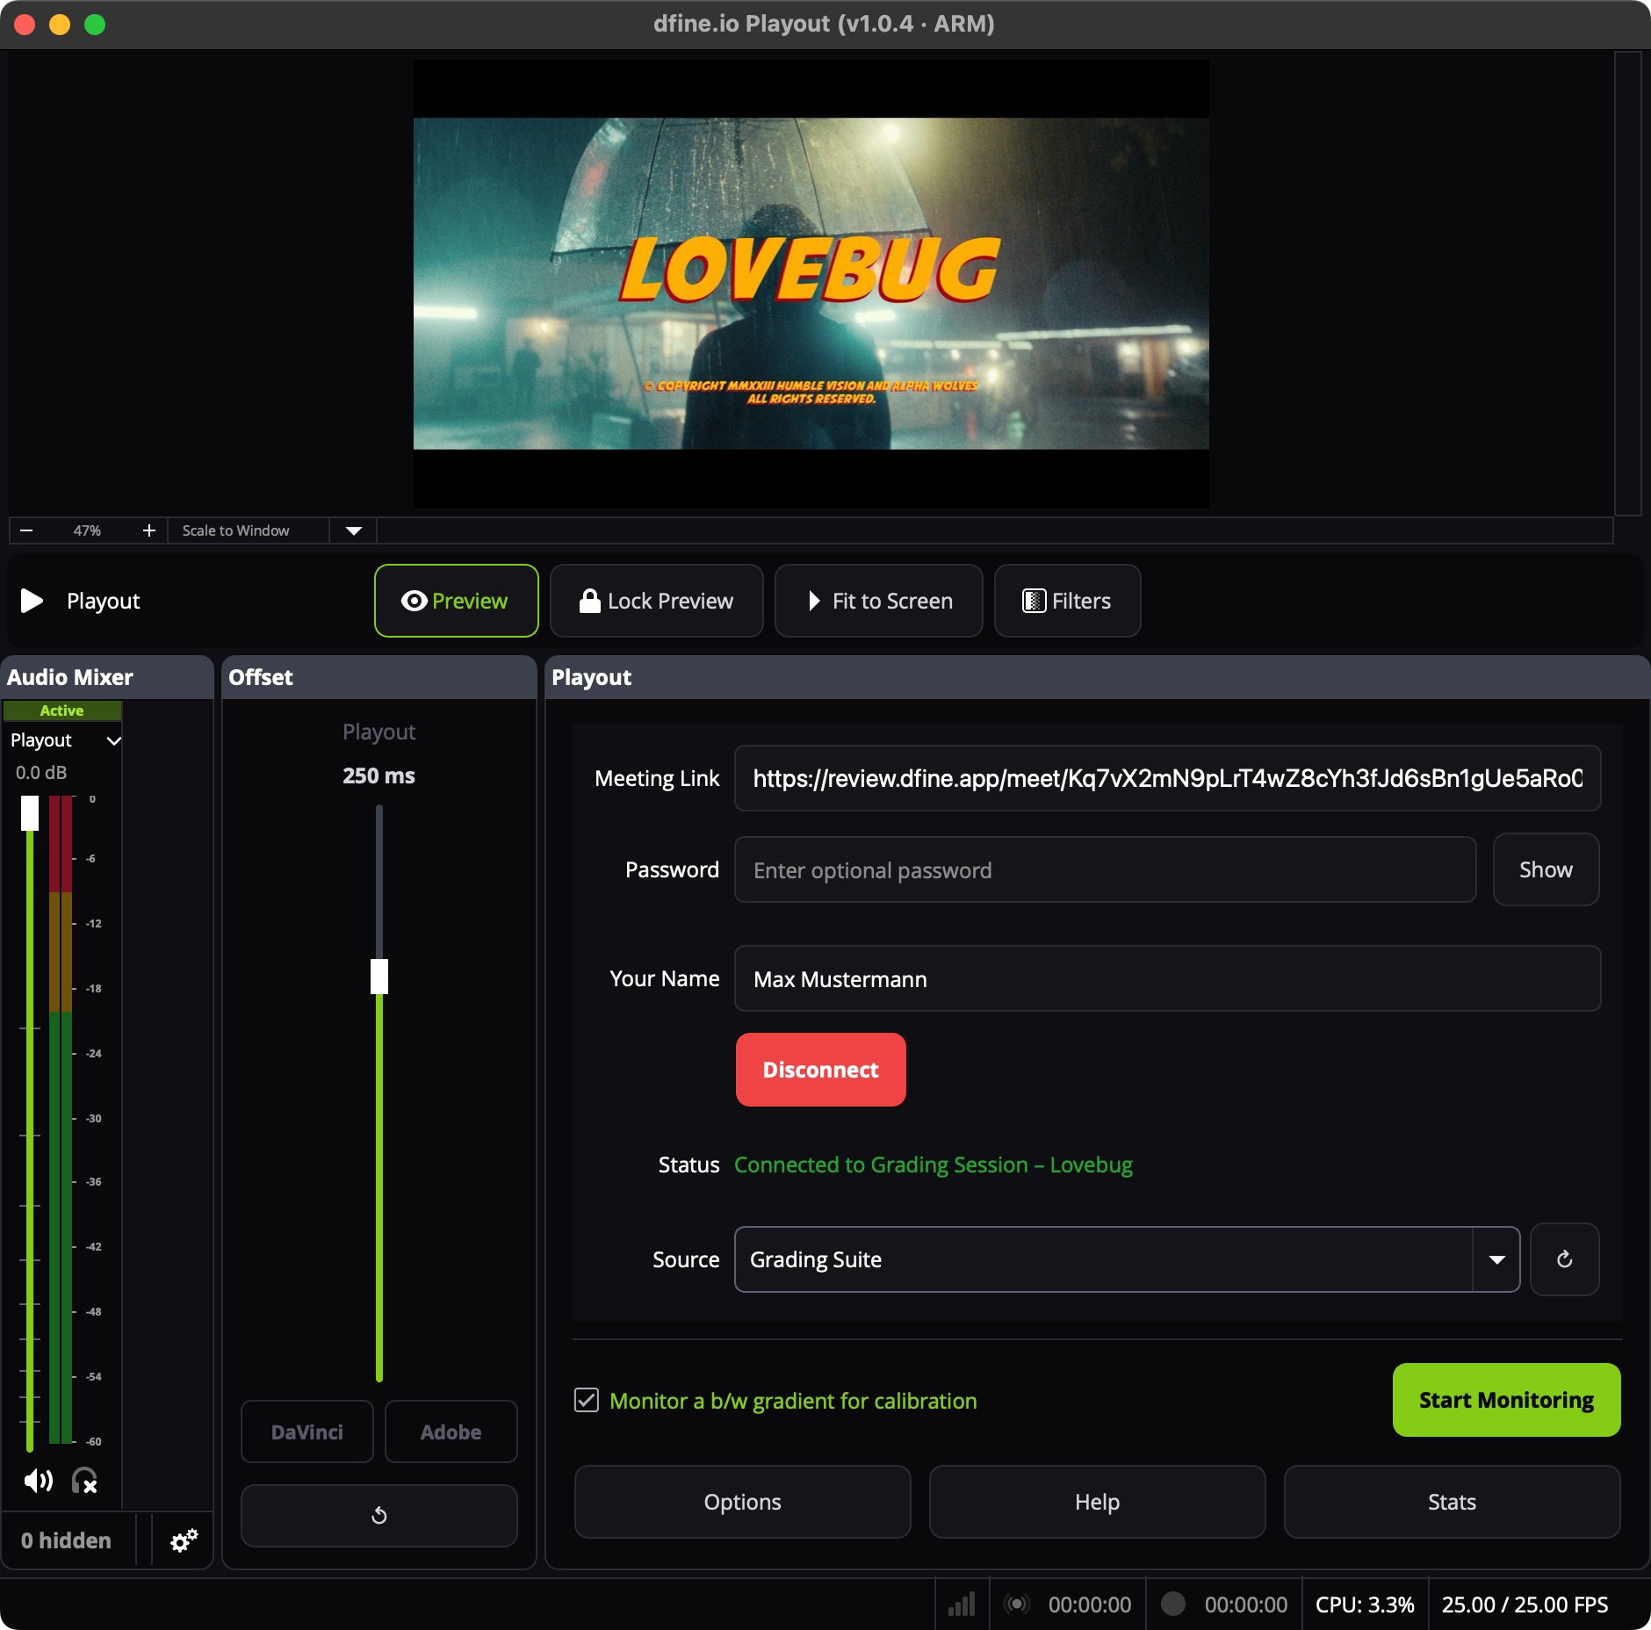Screen dimensions: 1651x1630
Task: Close the window with the red button
Action: [x=25, y=25]
